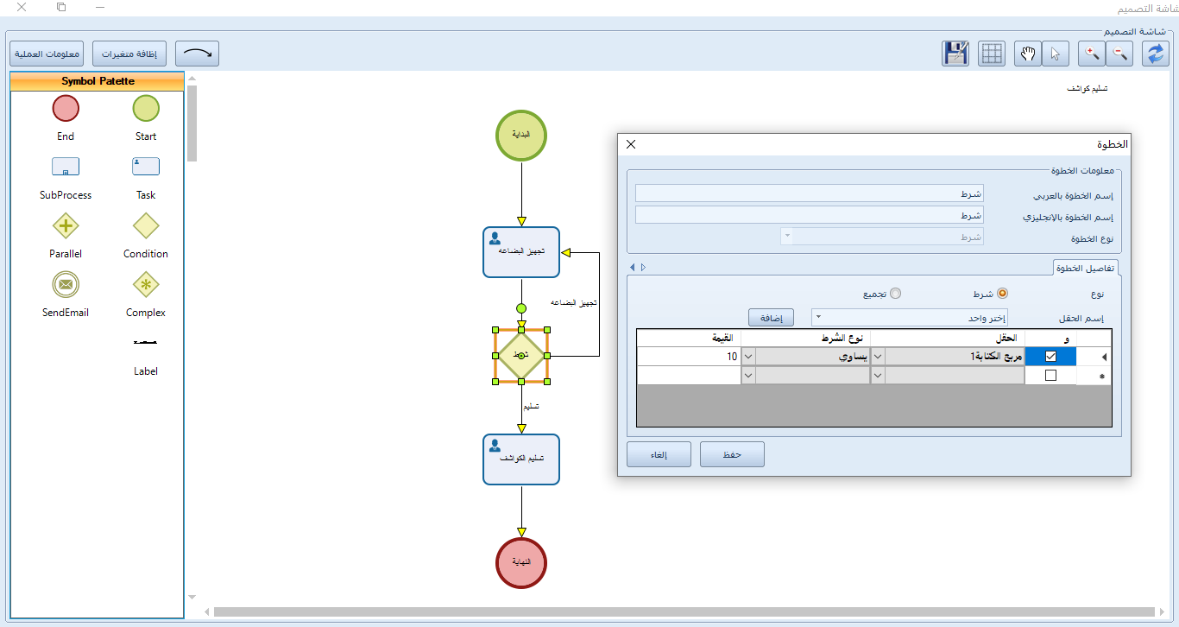Screen dimensions: 1179x627
Task: Select the شرط radio button
Action: [1001, 293]
